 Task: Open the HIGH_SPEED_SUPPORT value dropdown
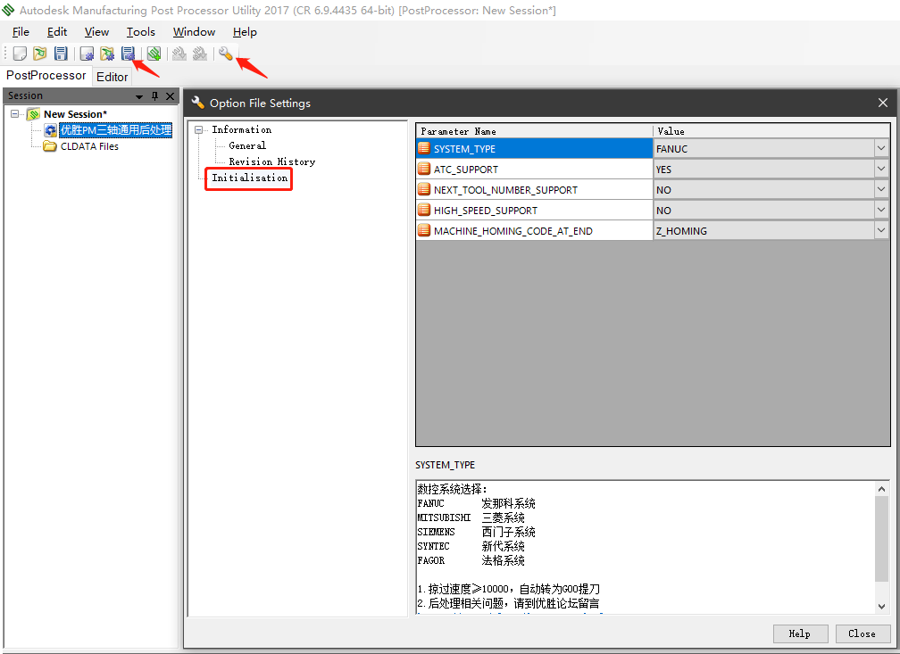coord(881,210)
